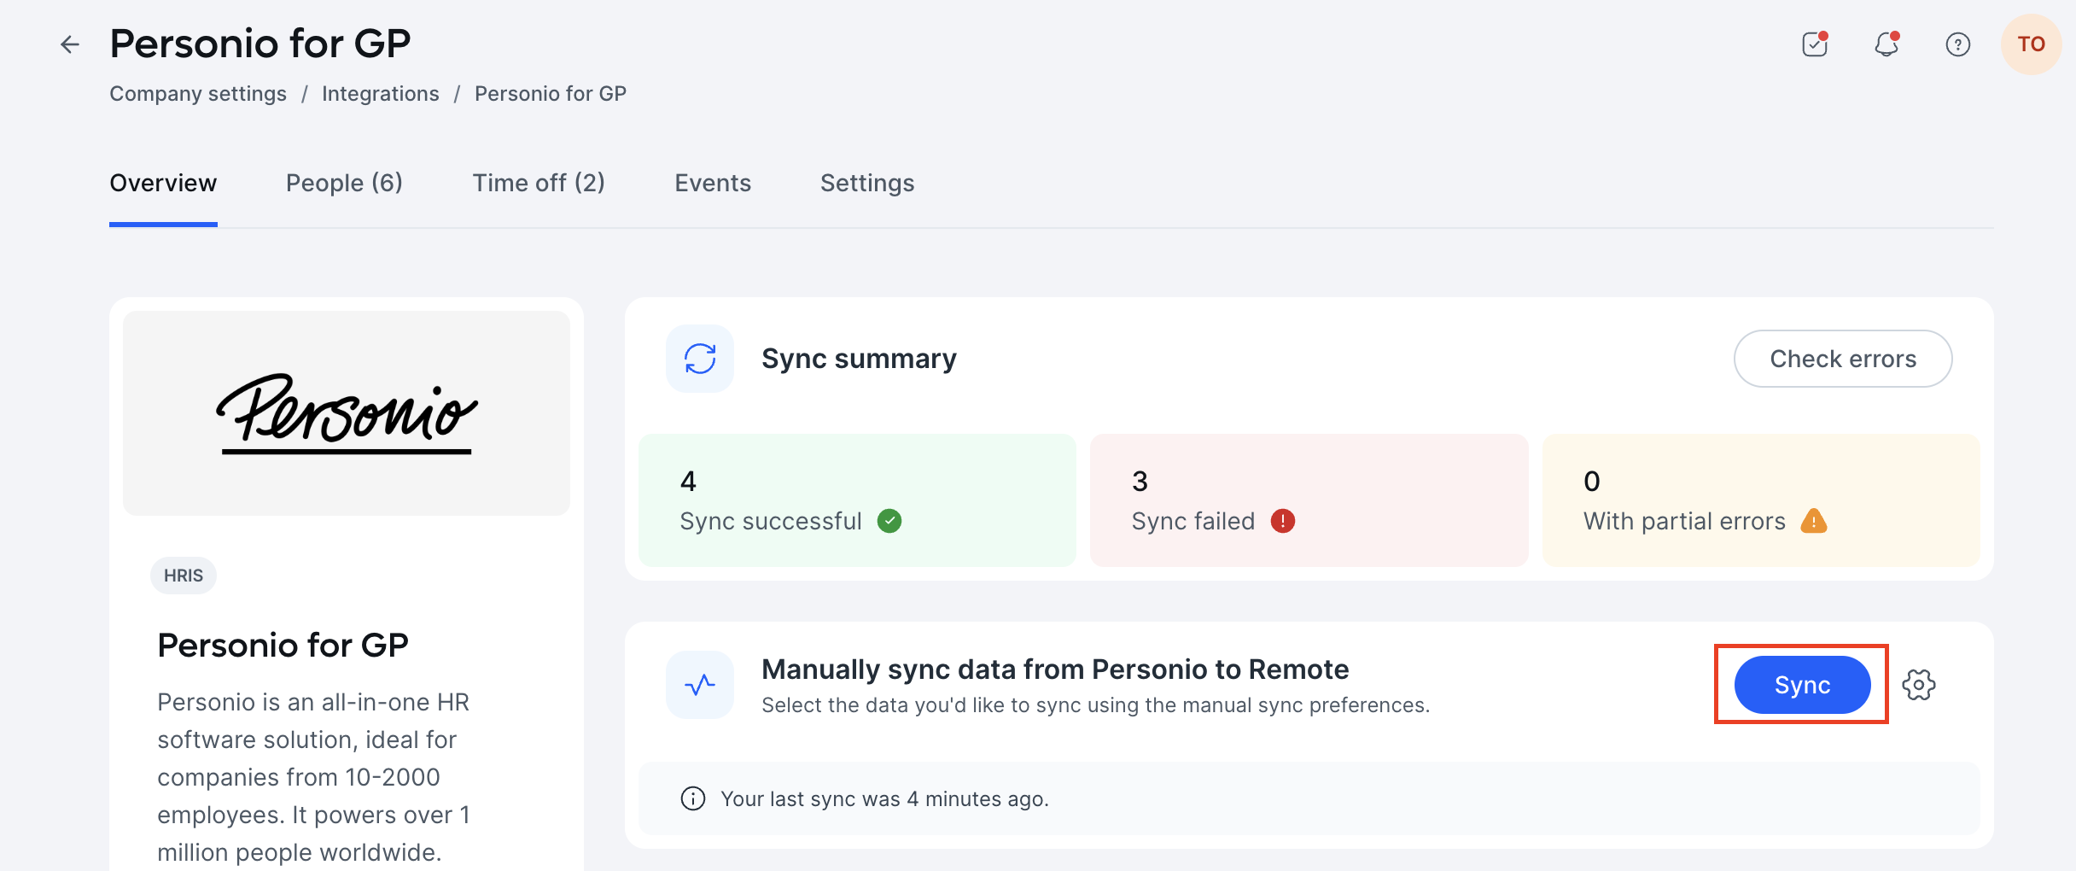Click the Sync summary refresh icon
Image resolution: width=2076 pixels, height=871 pixels.
click(x=700, y=359)
